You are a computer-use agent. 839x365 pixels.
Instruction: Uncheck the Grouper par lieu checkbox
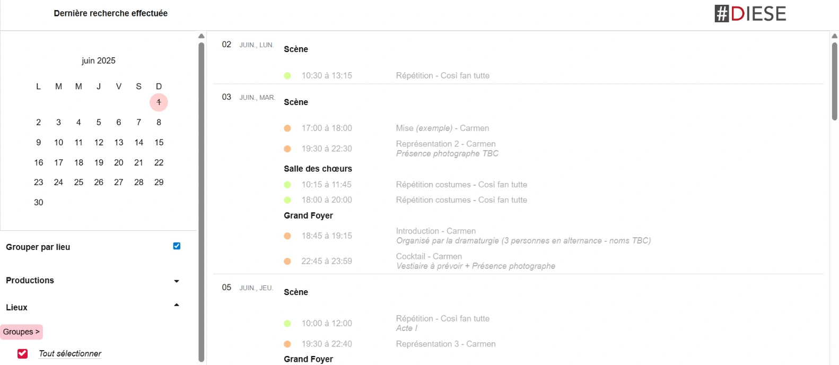(177, 246)
